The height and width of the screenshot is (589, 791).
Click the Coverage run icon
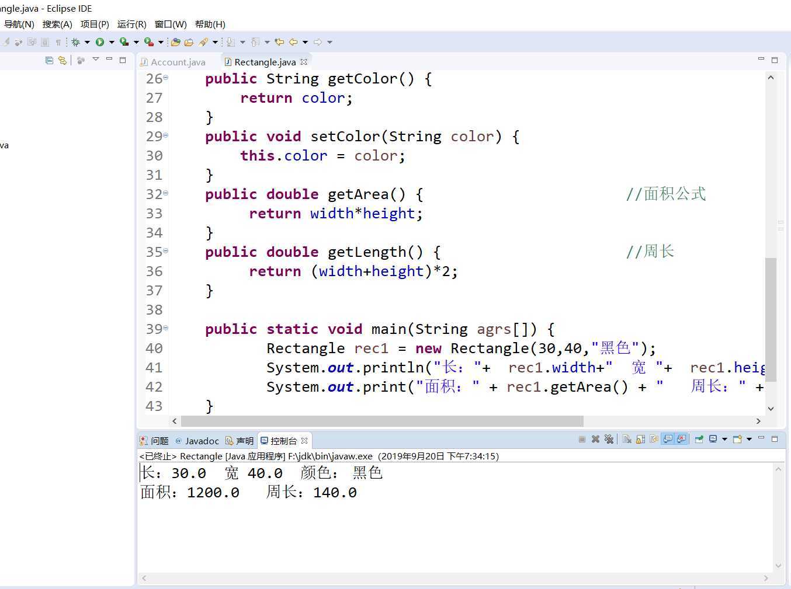pos(124,42)
